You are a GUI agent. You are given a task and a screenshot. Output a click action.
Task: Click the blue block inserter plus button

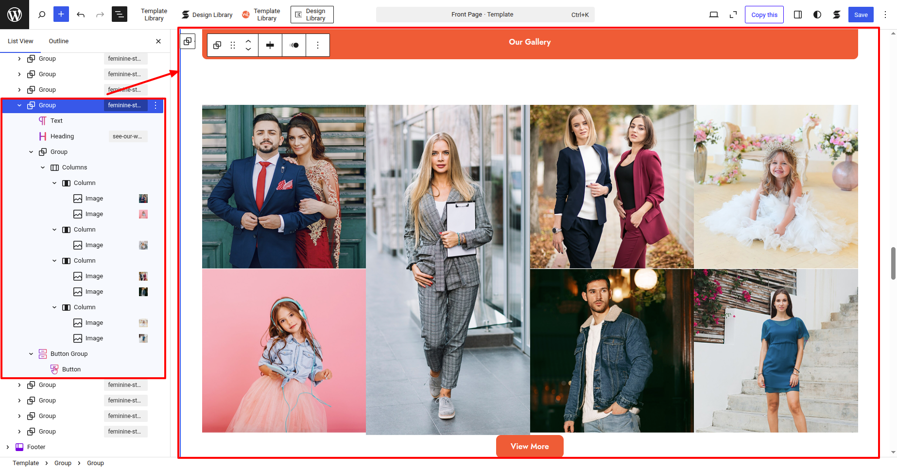click(61, 15)
